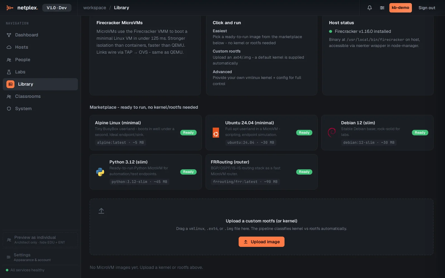The height and width of the screenshot is (278, 445).
Task: Open the sliders settings icon in header
Action: (x=382, y=8)
